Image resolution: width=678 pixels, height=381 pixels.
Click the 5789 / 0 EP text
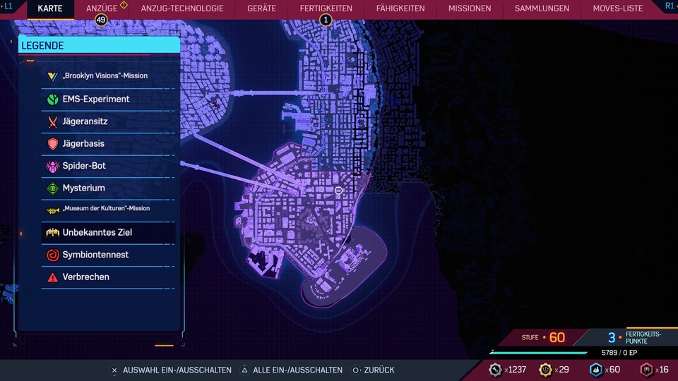tap(619, 353)
